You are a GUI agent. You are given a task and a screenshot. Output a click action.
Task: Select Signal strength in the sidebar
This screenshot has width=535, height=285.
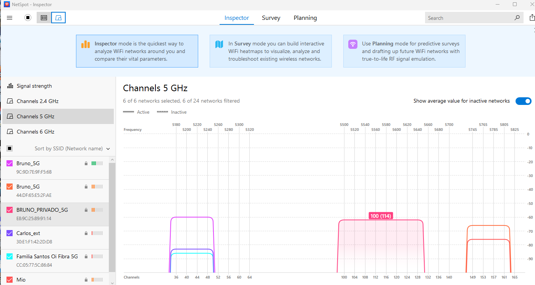point(58,86)
